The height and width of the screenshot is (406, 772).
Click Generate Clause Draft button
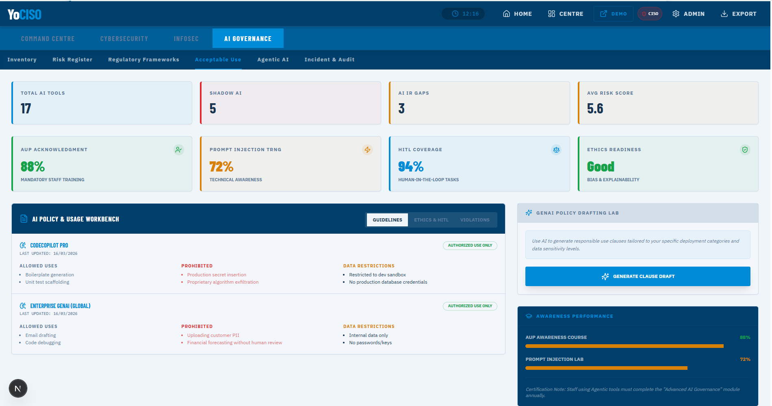(x=638, y=276)
